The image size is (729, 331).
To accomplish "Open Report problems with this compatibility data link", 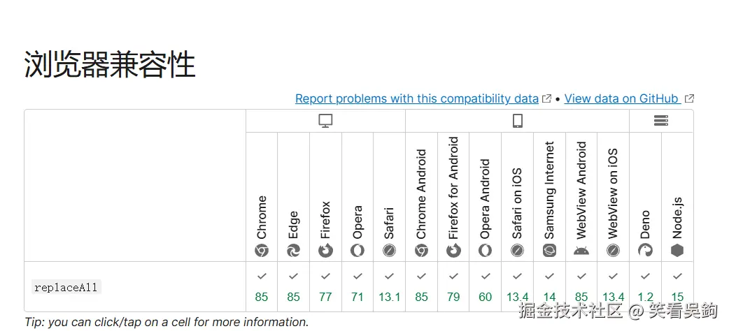I will point(417,98).
